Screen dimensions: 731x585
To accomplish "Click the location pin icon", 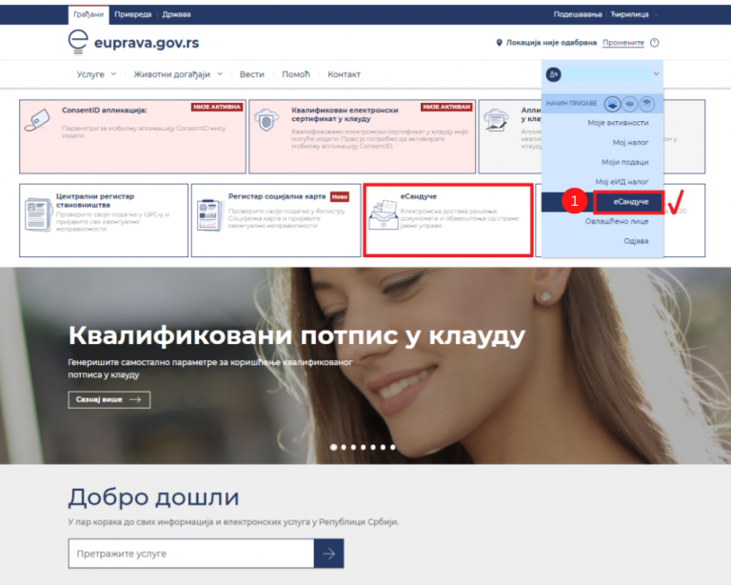I will pyautogui.click(x=499, y=43).
